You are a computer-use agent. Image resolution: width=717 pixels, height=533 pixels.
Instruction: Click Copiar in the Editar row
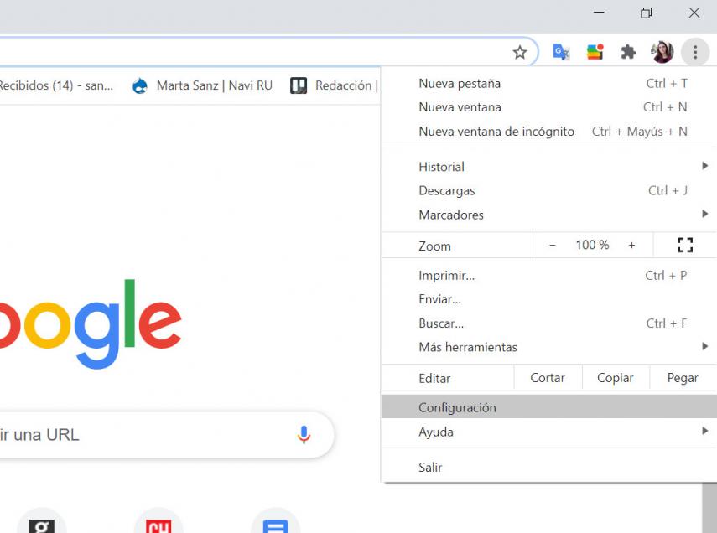click(616, 378)
